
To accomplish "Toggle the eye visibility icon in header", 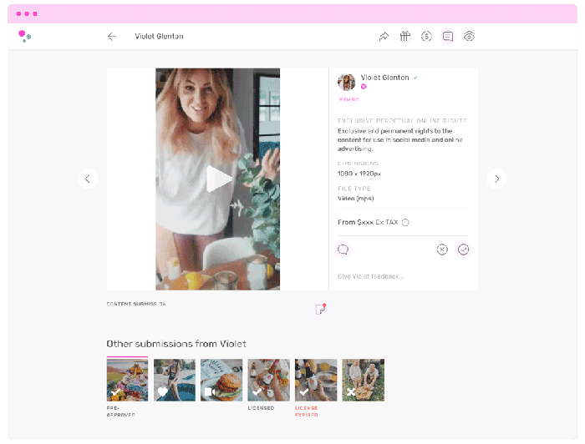I will 470,37.
